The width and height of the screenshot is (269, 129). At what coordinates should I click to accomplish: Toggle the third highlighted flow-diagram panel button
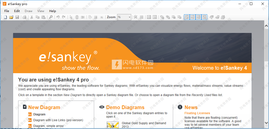(x=199, y=17)
